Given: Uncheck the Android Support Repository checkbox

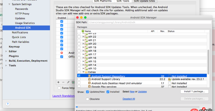Looking at the screenshot, I should [x=79, y=76].
